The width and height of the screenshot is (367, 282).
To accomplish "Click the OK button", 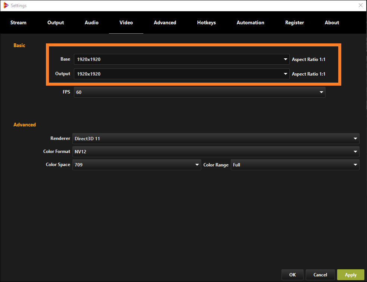I will [x=292, y=275].
